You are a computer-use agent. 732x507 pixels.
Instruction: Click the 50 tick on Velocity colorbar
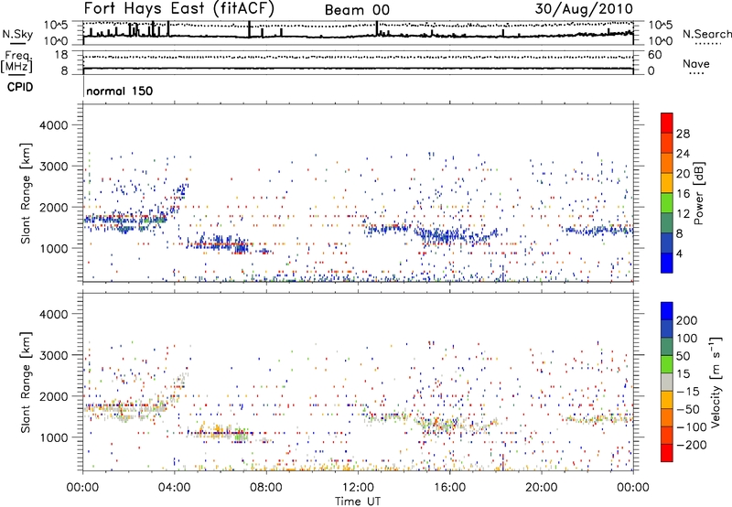pos(684,356)
